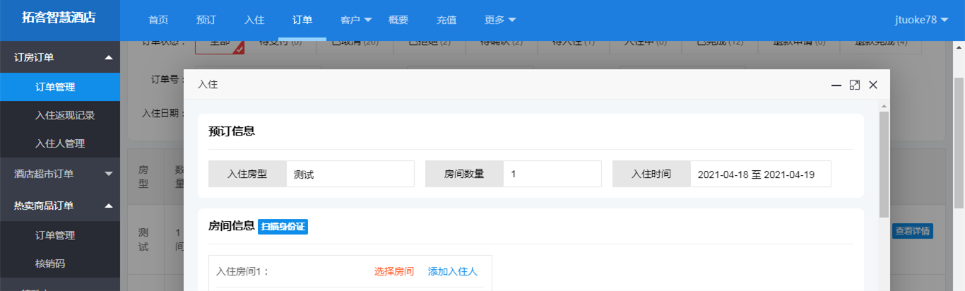This screenshot has width=965, height=291.
Task: Click the 拓客智慧酒店 logo title
Action: (59, 19)
